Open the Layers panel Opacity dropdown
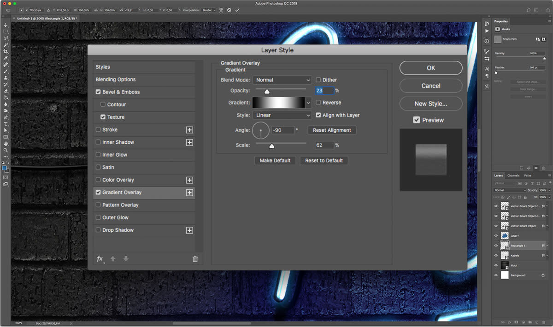 [548, 190]
